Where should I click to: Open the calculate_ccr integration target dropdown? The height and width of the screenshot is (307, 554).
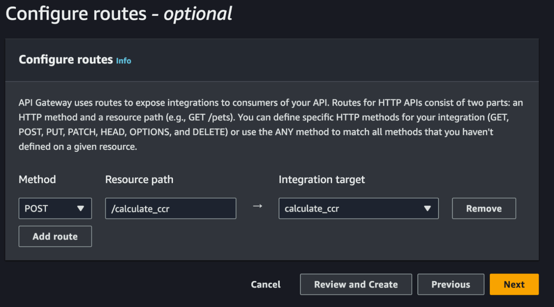point(358,208)
